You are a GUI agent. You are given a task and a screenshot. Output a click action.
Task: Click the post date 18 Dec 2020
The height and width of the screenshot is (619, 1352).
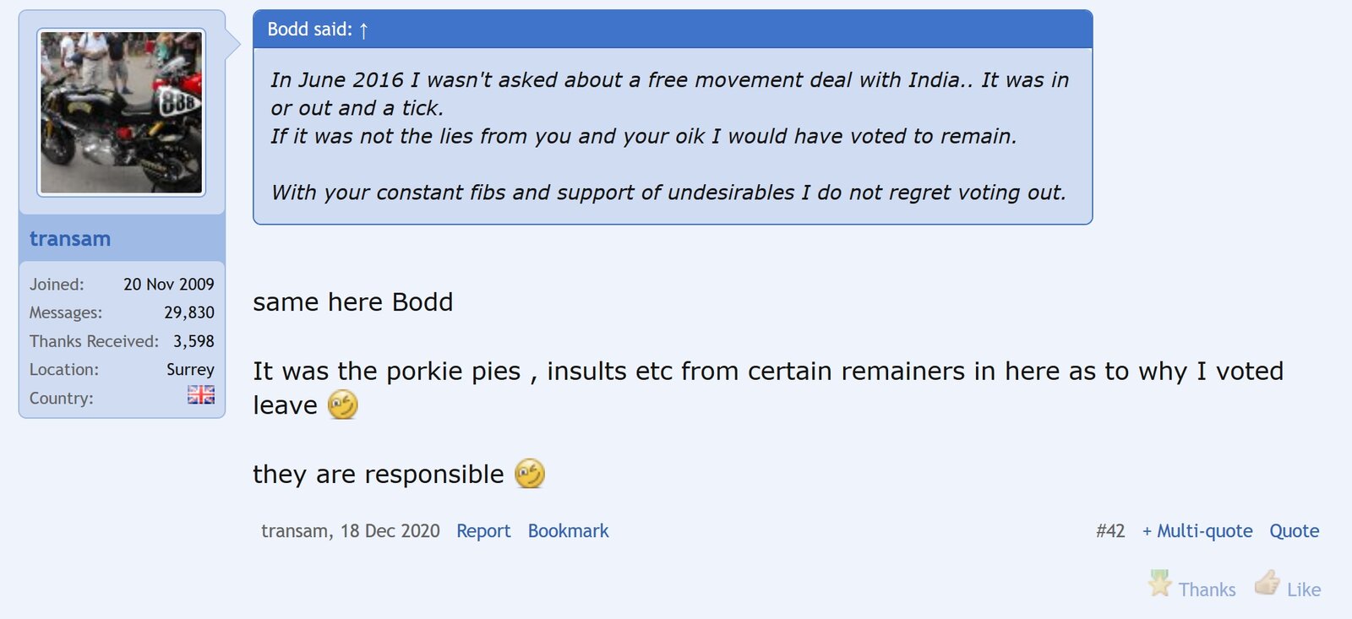(390, 531)
